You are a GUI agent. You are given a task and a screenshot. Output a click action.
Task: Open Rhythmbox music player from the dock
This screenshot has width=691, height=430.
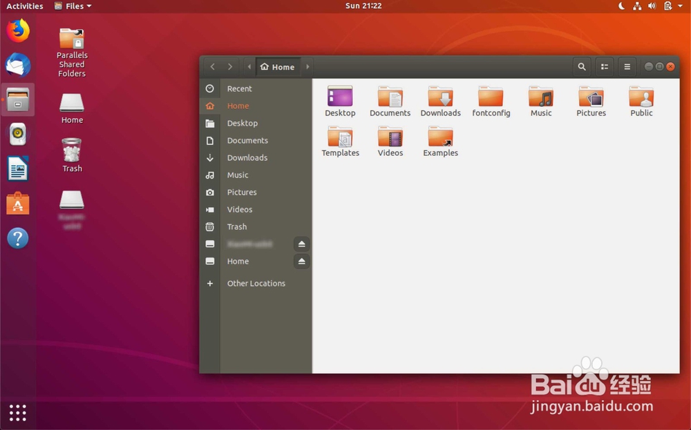pyautogui.click(x=17, y=134)
